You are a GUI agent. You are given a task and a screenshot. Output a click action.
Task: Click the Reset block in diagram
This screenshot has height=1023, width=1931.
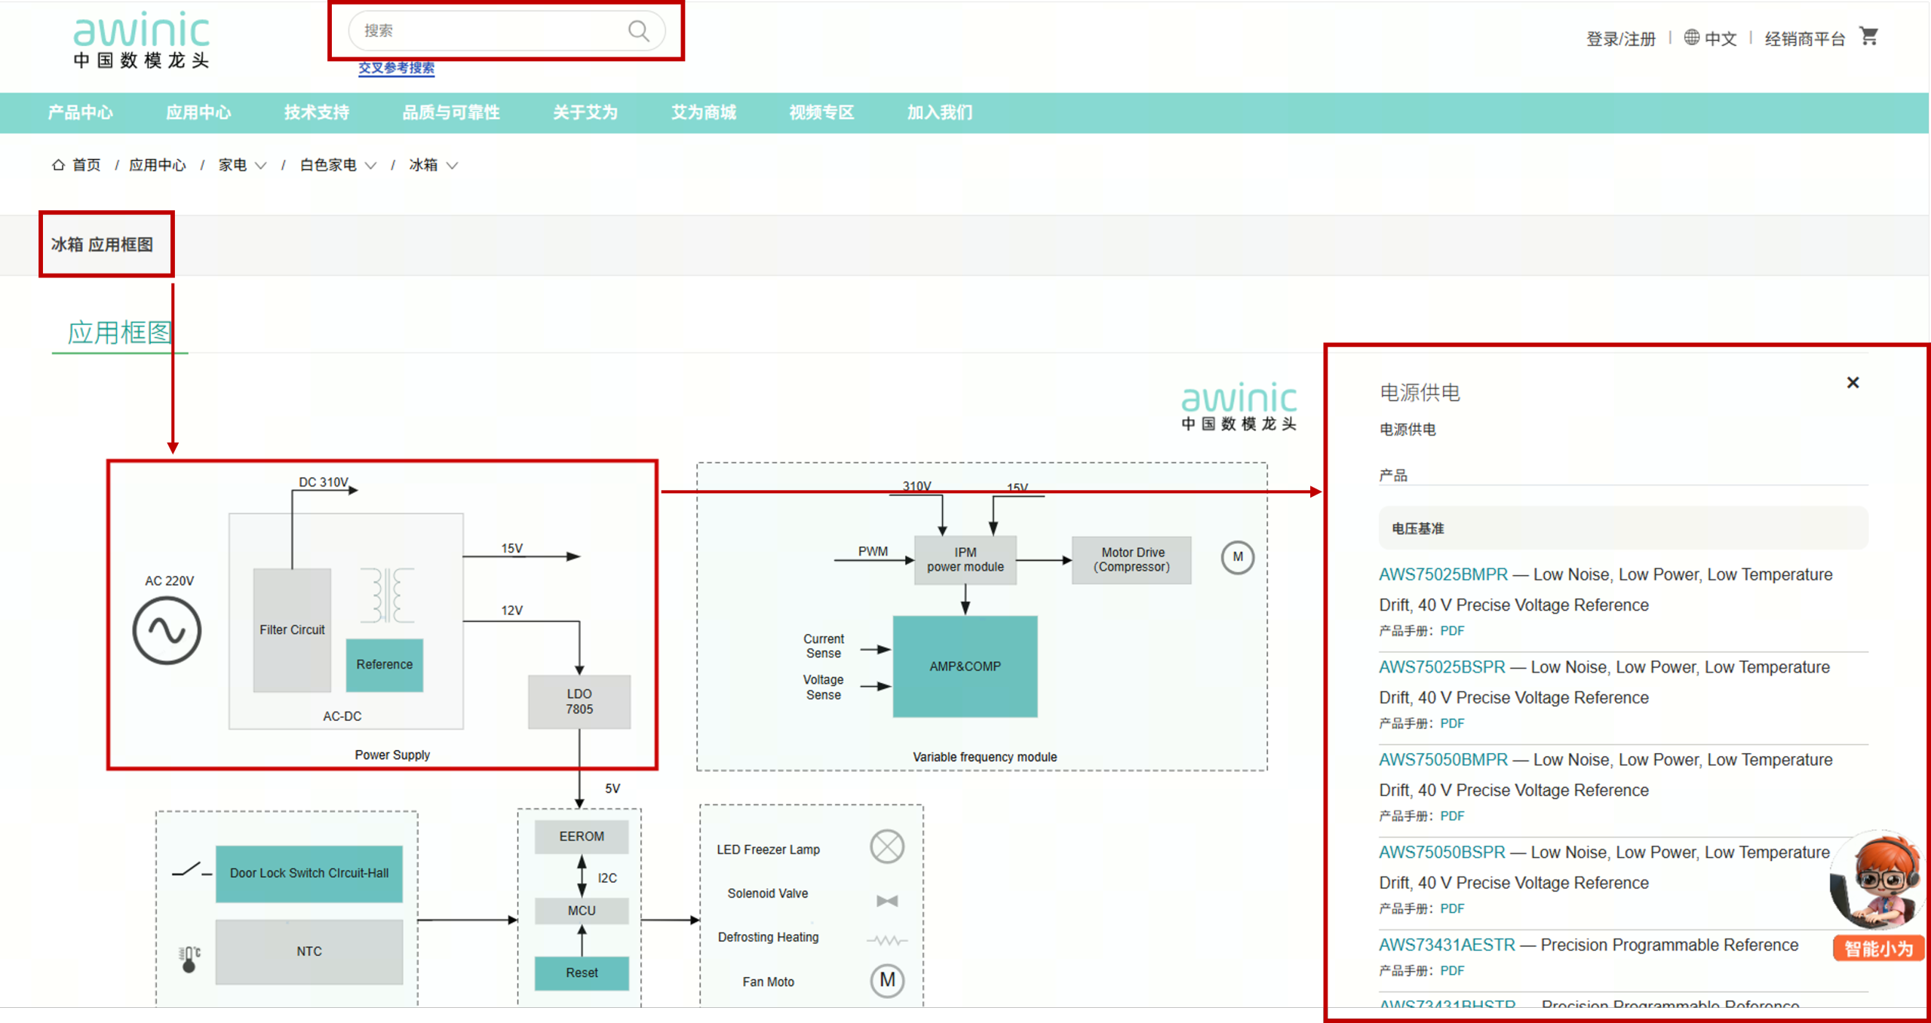(582, 973)
